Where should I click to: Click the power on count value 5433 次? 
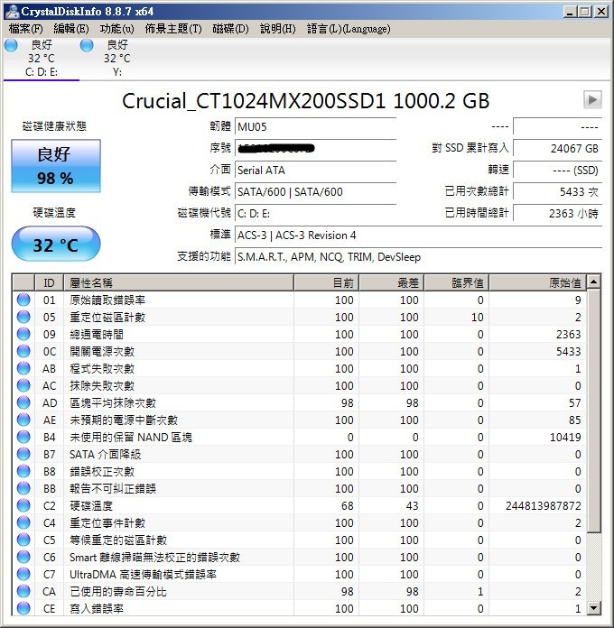557,191
